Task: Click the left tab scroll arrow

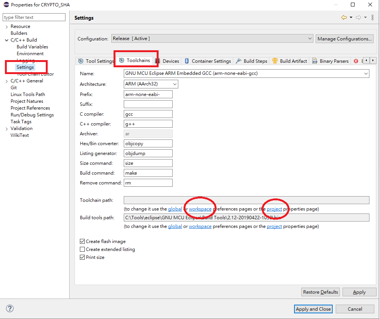Action: point(366,60)
